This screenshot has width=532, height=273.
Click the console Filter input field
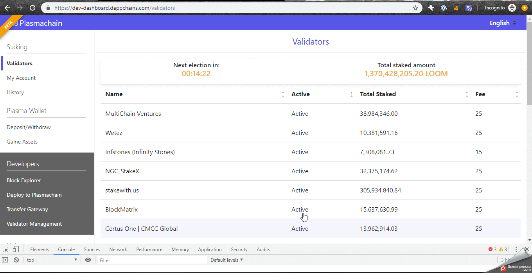click(x=153, y=260)
